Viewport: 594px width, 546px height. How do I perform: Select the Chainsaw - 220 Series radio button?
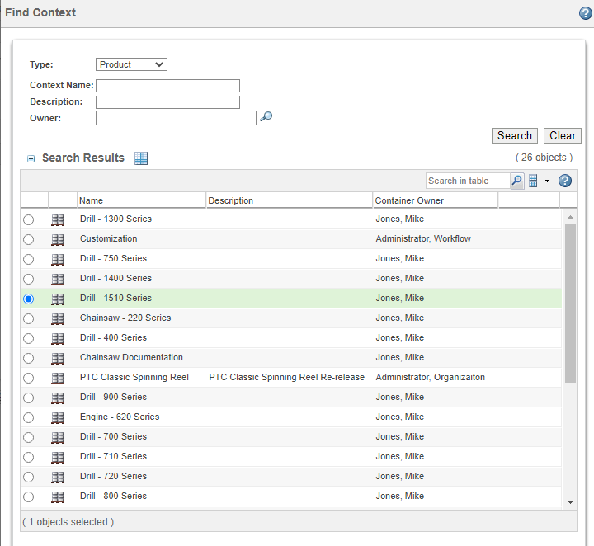(x=29, y=318)
